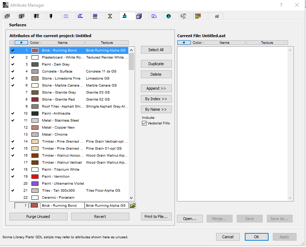Open the MEP Systems fan tab icon
Screen dimensions: 306x247
tap(183, 16)
